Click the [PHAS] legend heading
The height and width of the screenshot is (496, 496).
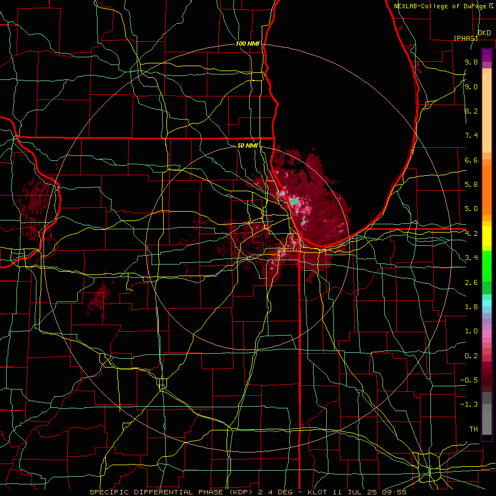(x=466, y=38)
